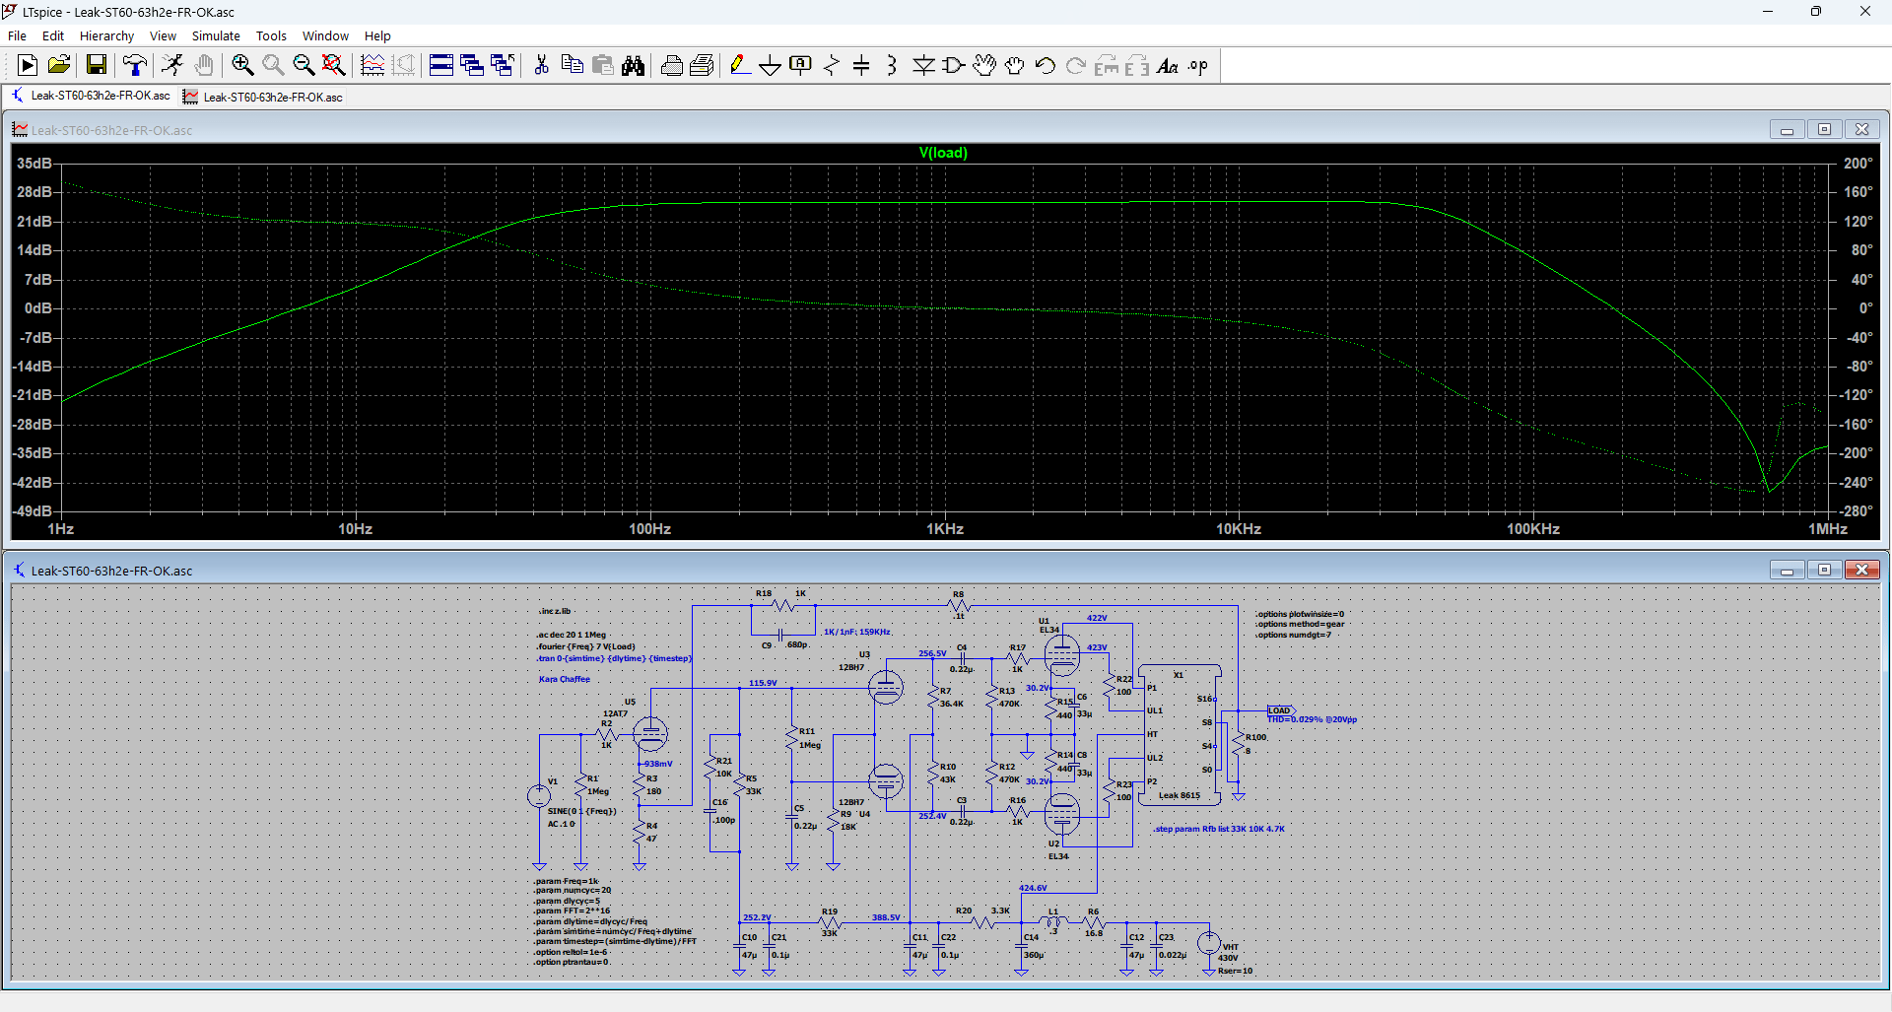Image resolution: width=1892 pixels, height=1012 pixels.
Task: Maximize the waveform plot pane
Action: tap(1824, 129)
